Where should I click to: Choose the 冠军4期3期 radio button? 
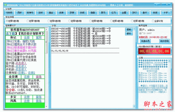[117, 21]
